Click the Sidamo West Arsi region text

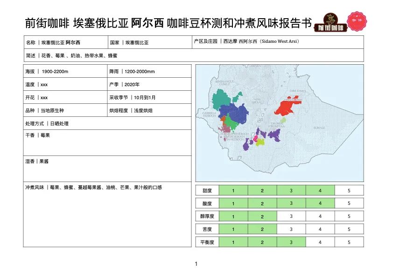[280, 41]
